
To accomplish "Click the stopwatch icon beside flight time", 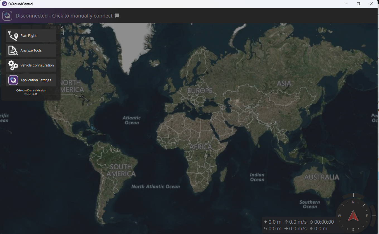I will click(311, 222).
